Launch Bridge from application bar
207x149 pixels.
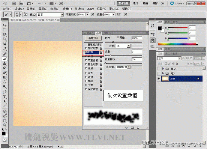point(14,3)
